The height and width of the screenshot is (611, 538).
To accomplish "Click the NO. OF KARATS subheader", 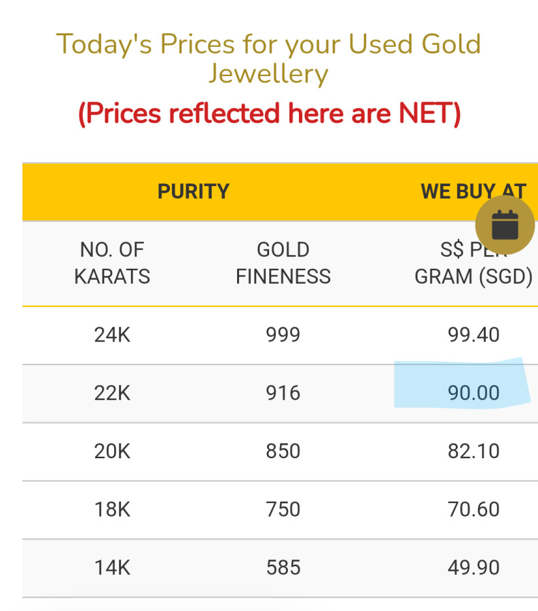I will (x=112, y=263).
